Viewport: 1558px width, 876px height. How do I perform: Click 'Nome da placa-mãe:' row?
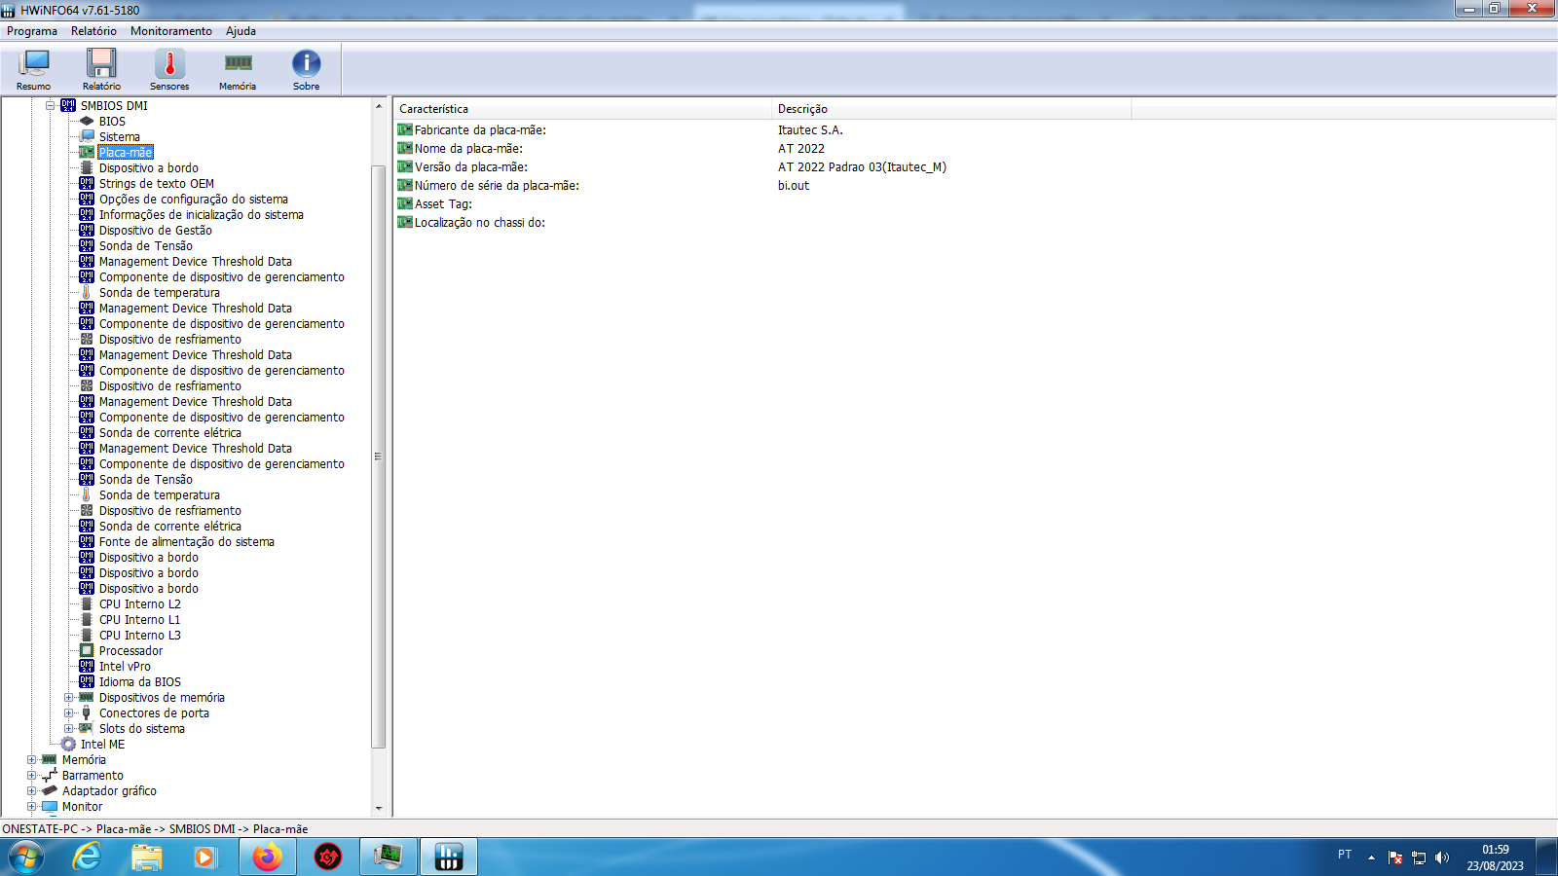[x=468, y=149]
